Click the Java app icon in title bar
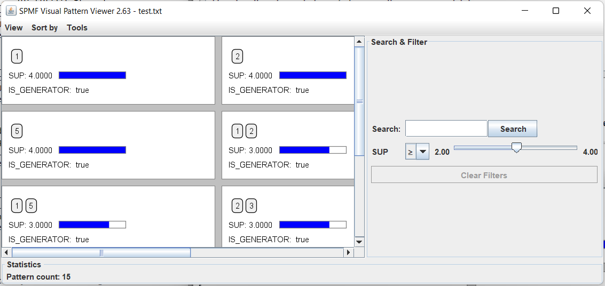This screenshot has height=286, width=605. click(x=11, y=11)
